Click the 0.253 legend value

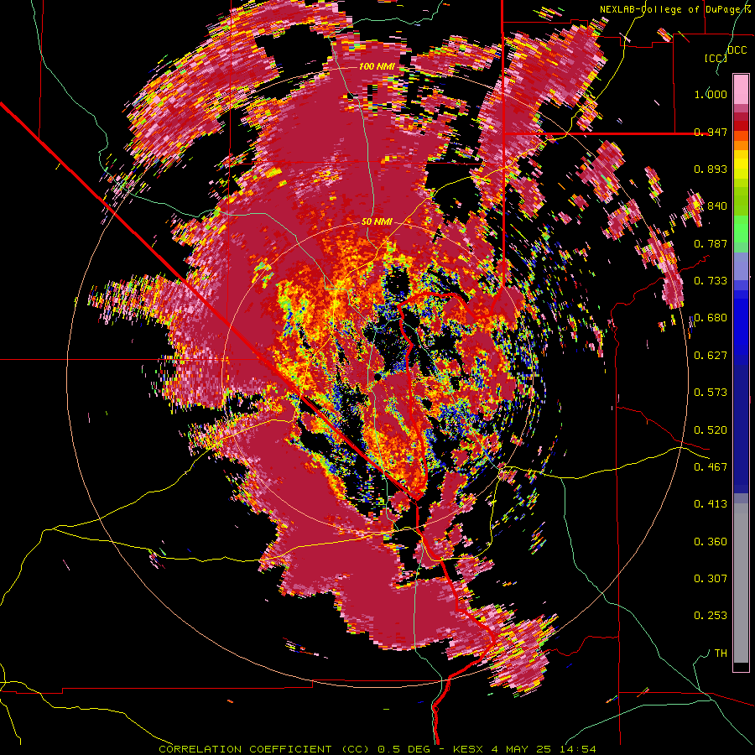pyautogui.click(x=711, y=616)
